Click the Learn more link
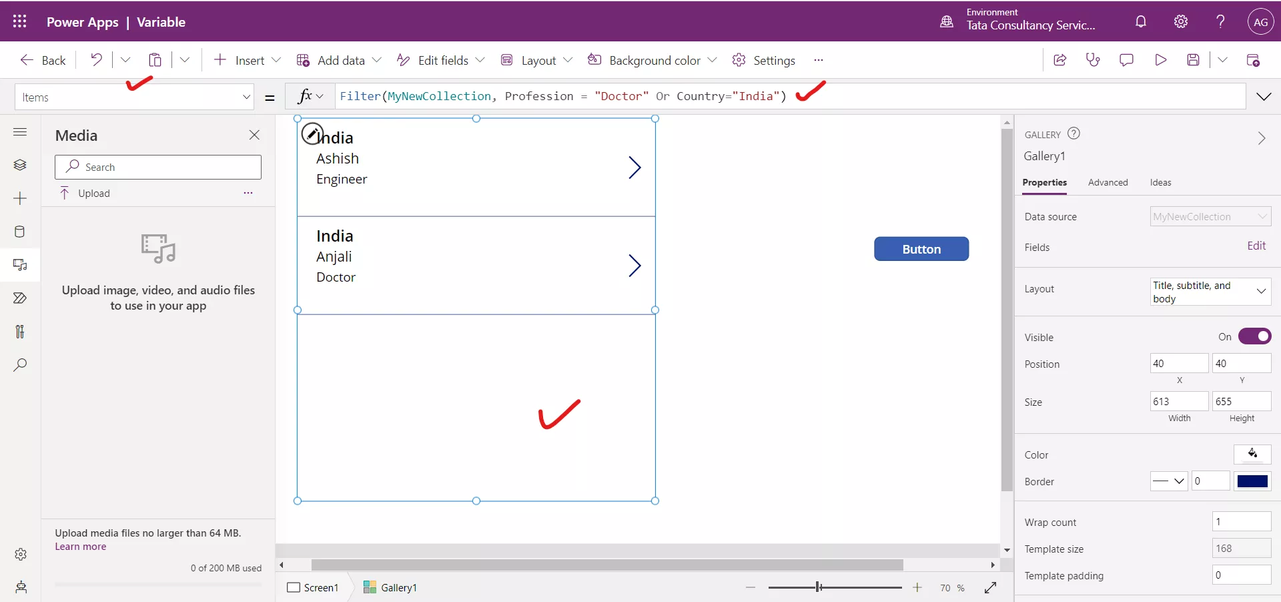The height and width of the screenshot is (602, 1281). tap(80, 547)
